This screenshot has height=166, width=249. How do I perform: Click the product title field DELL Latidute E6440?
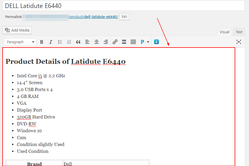tap(123, 6)
